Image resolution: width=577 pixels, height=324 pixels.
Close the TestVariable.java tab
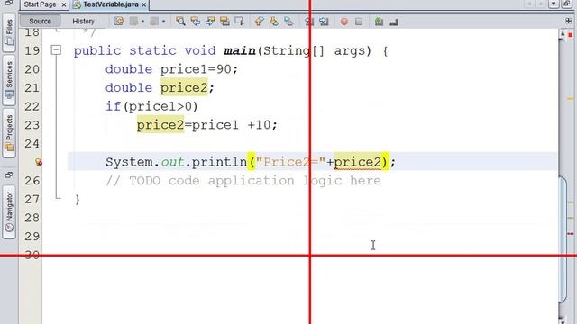pos(144,4)
